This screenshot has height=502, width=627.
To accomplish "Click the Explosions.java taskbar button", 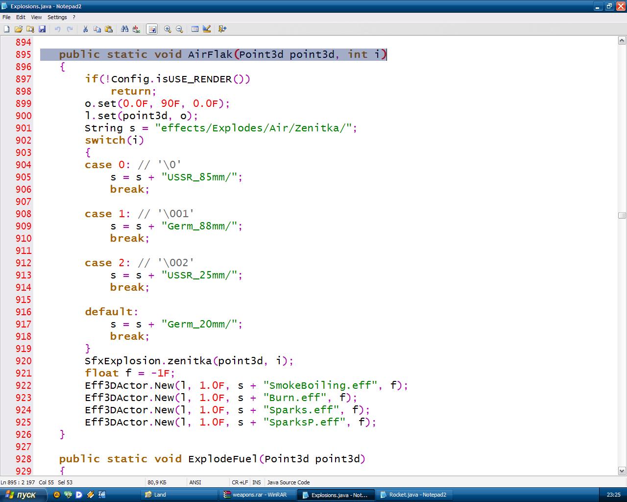I will click(336, 495).
